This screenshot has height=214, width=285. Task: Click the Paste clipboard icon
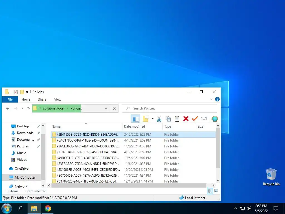click(x=177, y=119)
